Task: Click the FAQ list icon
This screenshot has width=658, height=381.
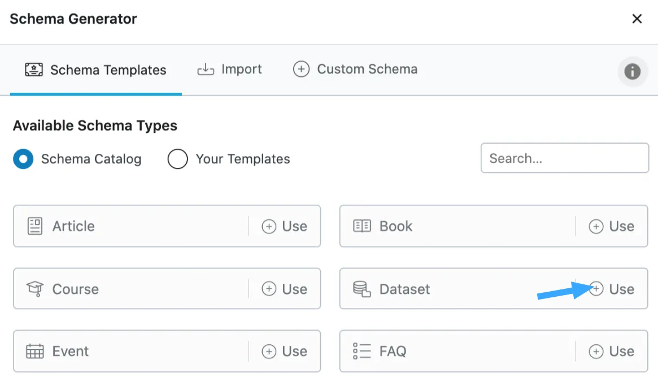Action: coord(361,350)
